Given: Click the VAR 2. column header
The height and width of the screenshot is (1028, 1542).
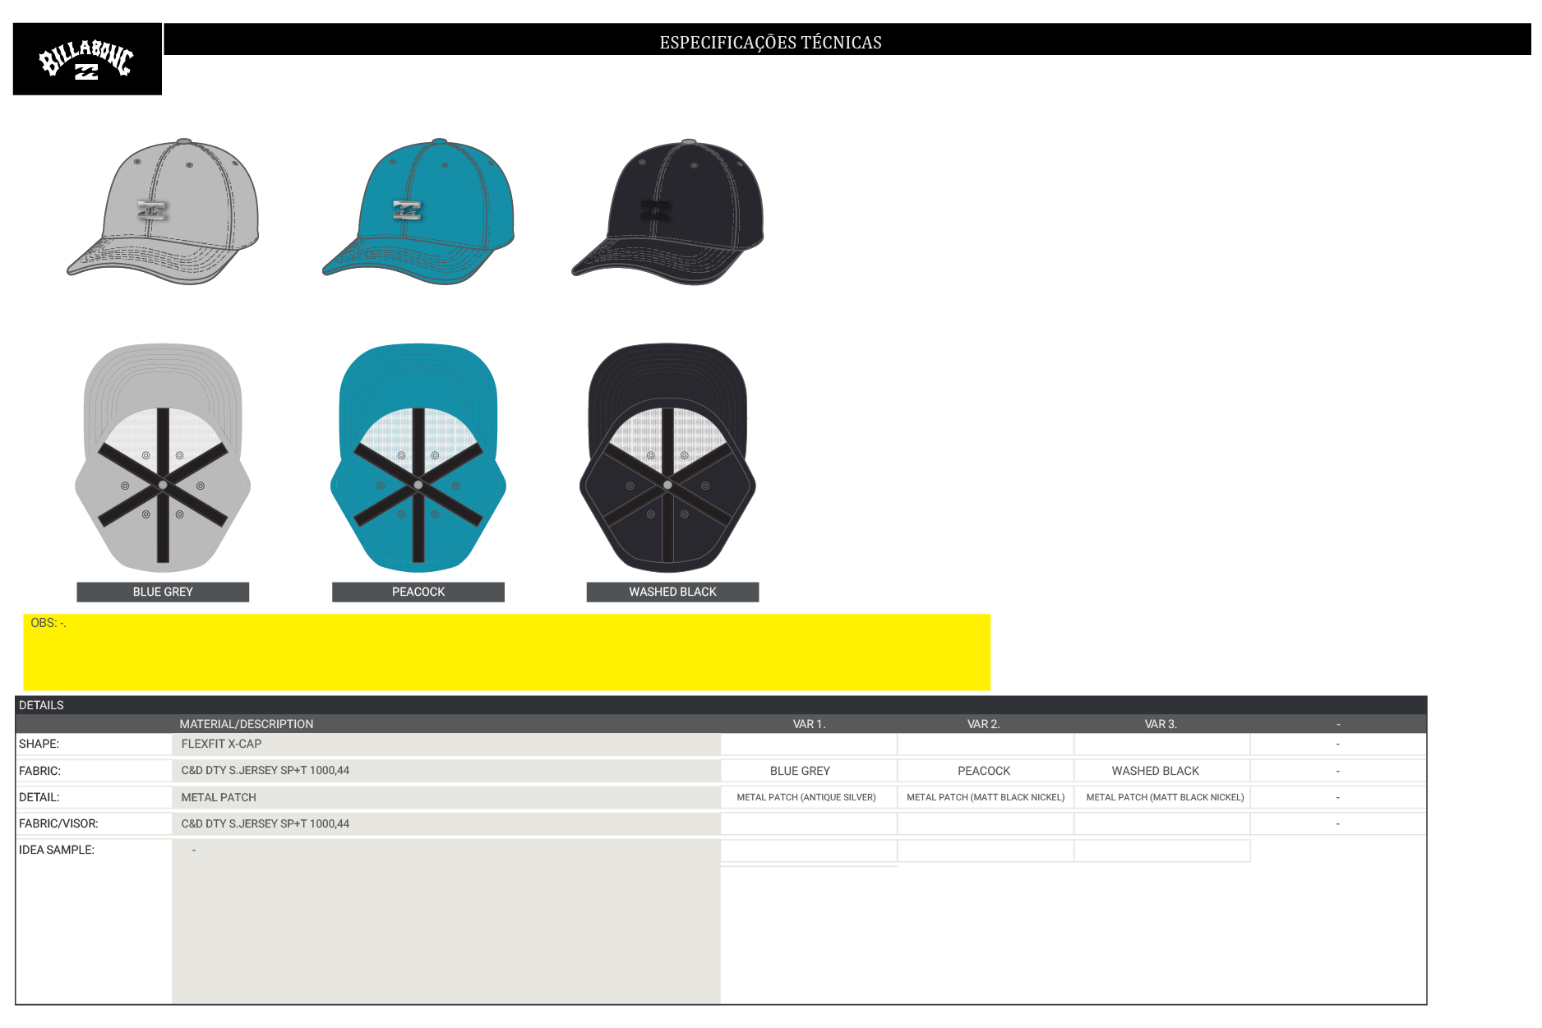Looking at the screenshot, I should click(983, 724).
